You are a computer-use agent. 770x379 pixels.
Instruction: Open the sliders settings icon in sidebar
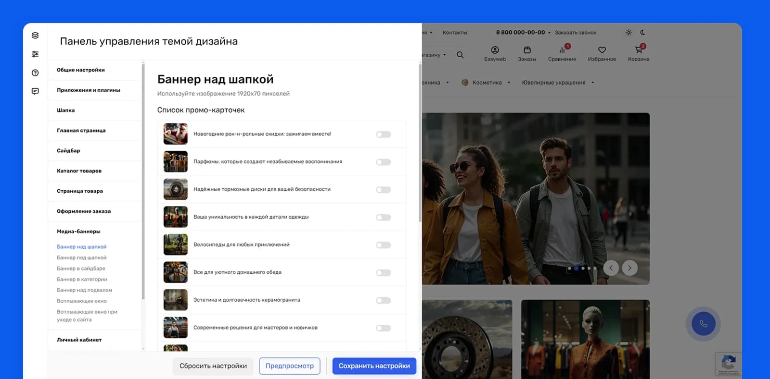(x=35, y=54)
